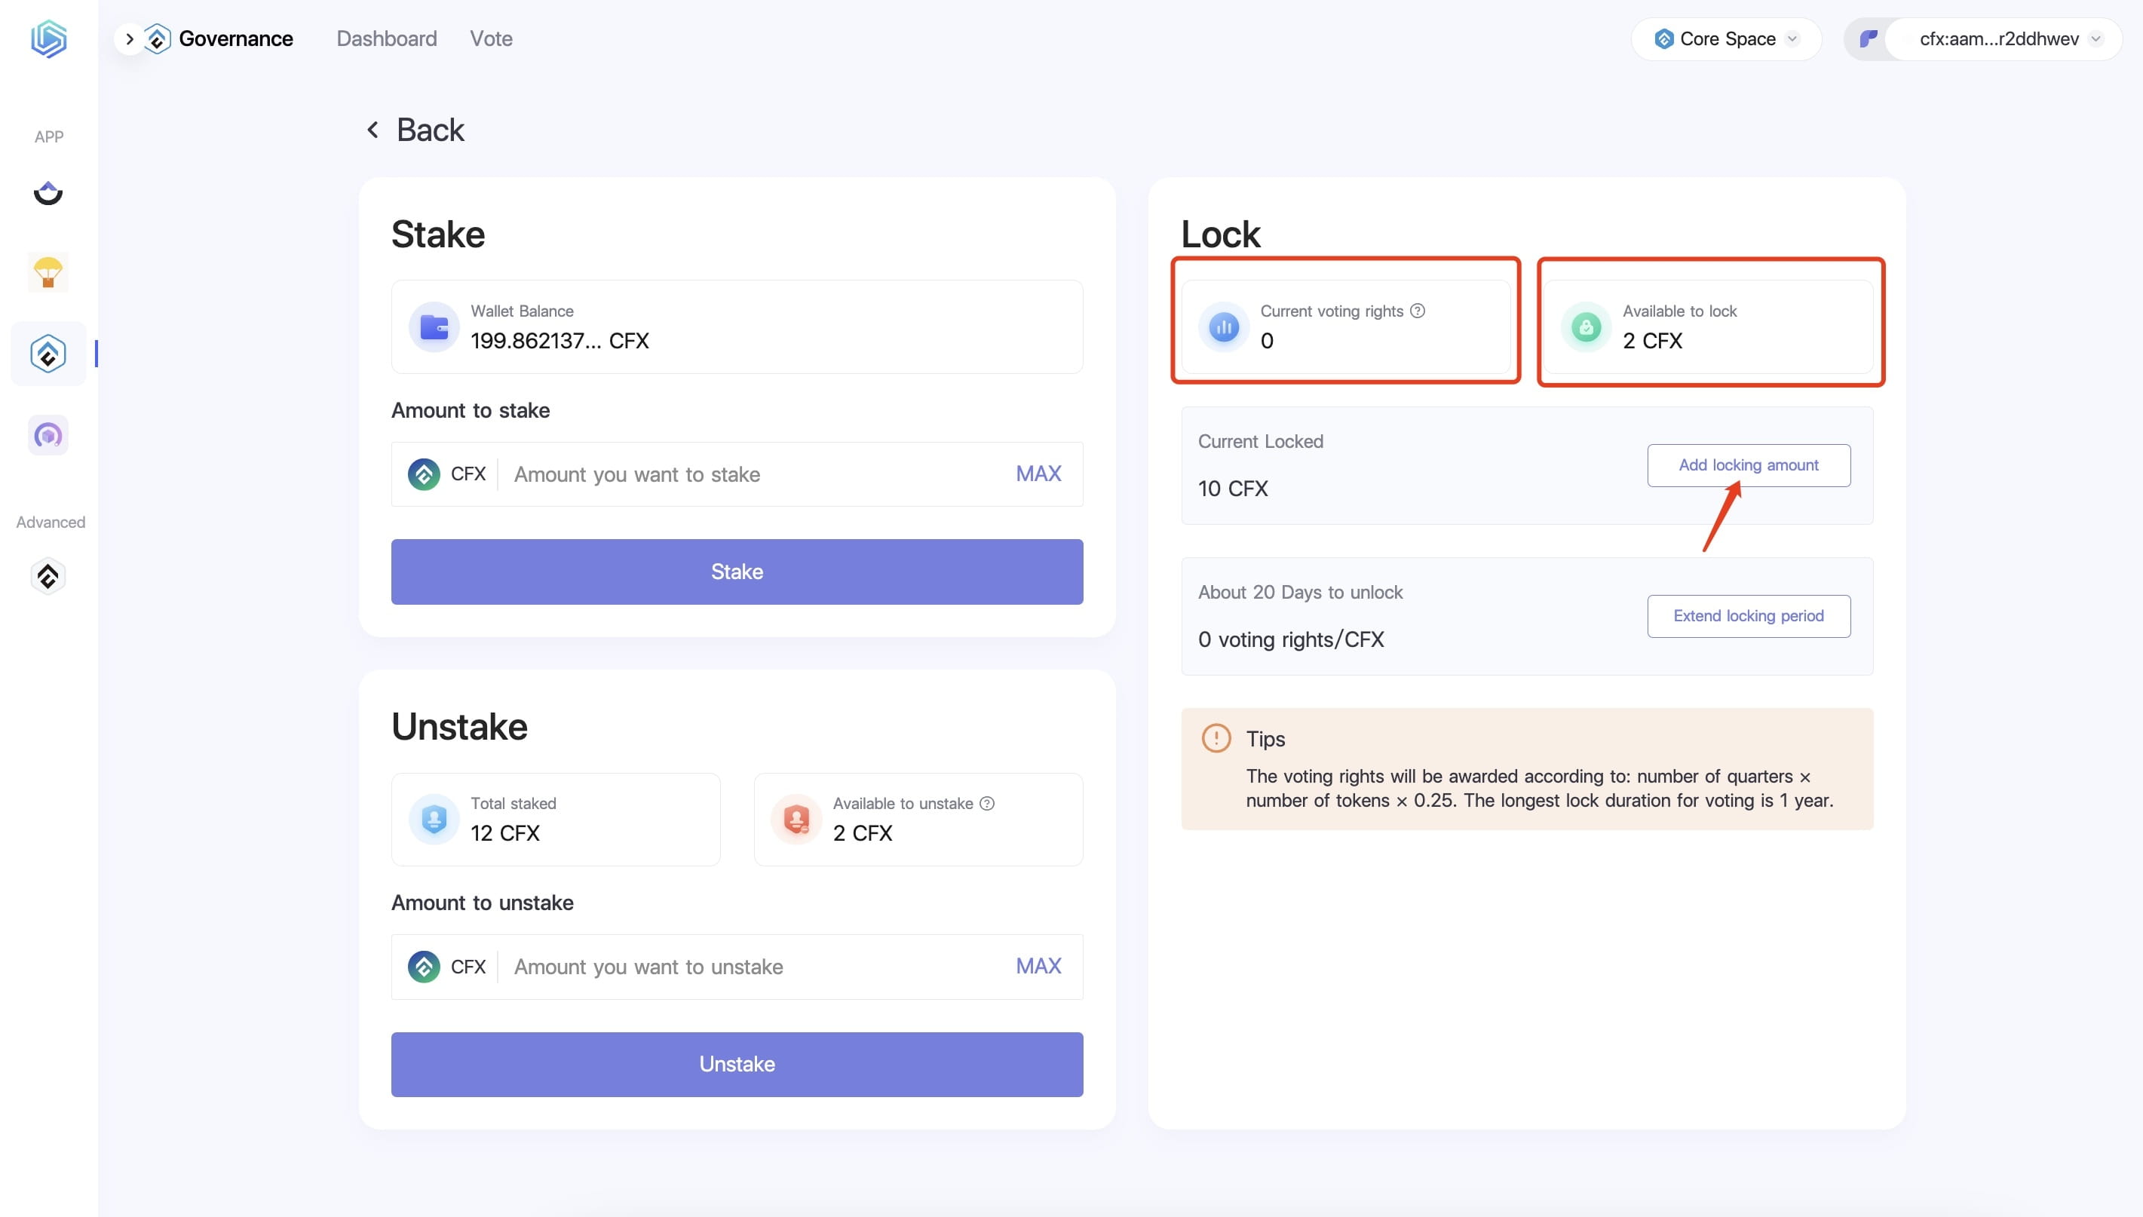This screenshot has width=2143, height=1217.
Task: Expand the sidebar with the chevron toggle
Action: tap(130, 38)
